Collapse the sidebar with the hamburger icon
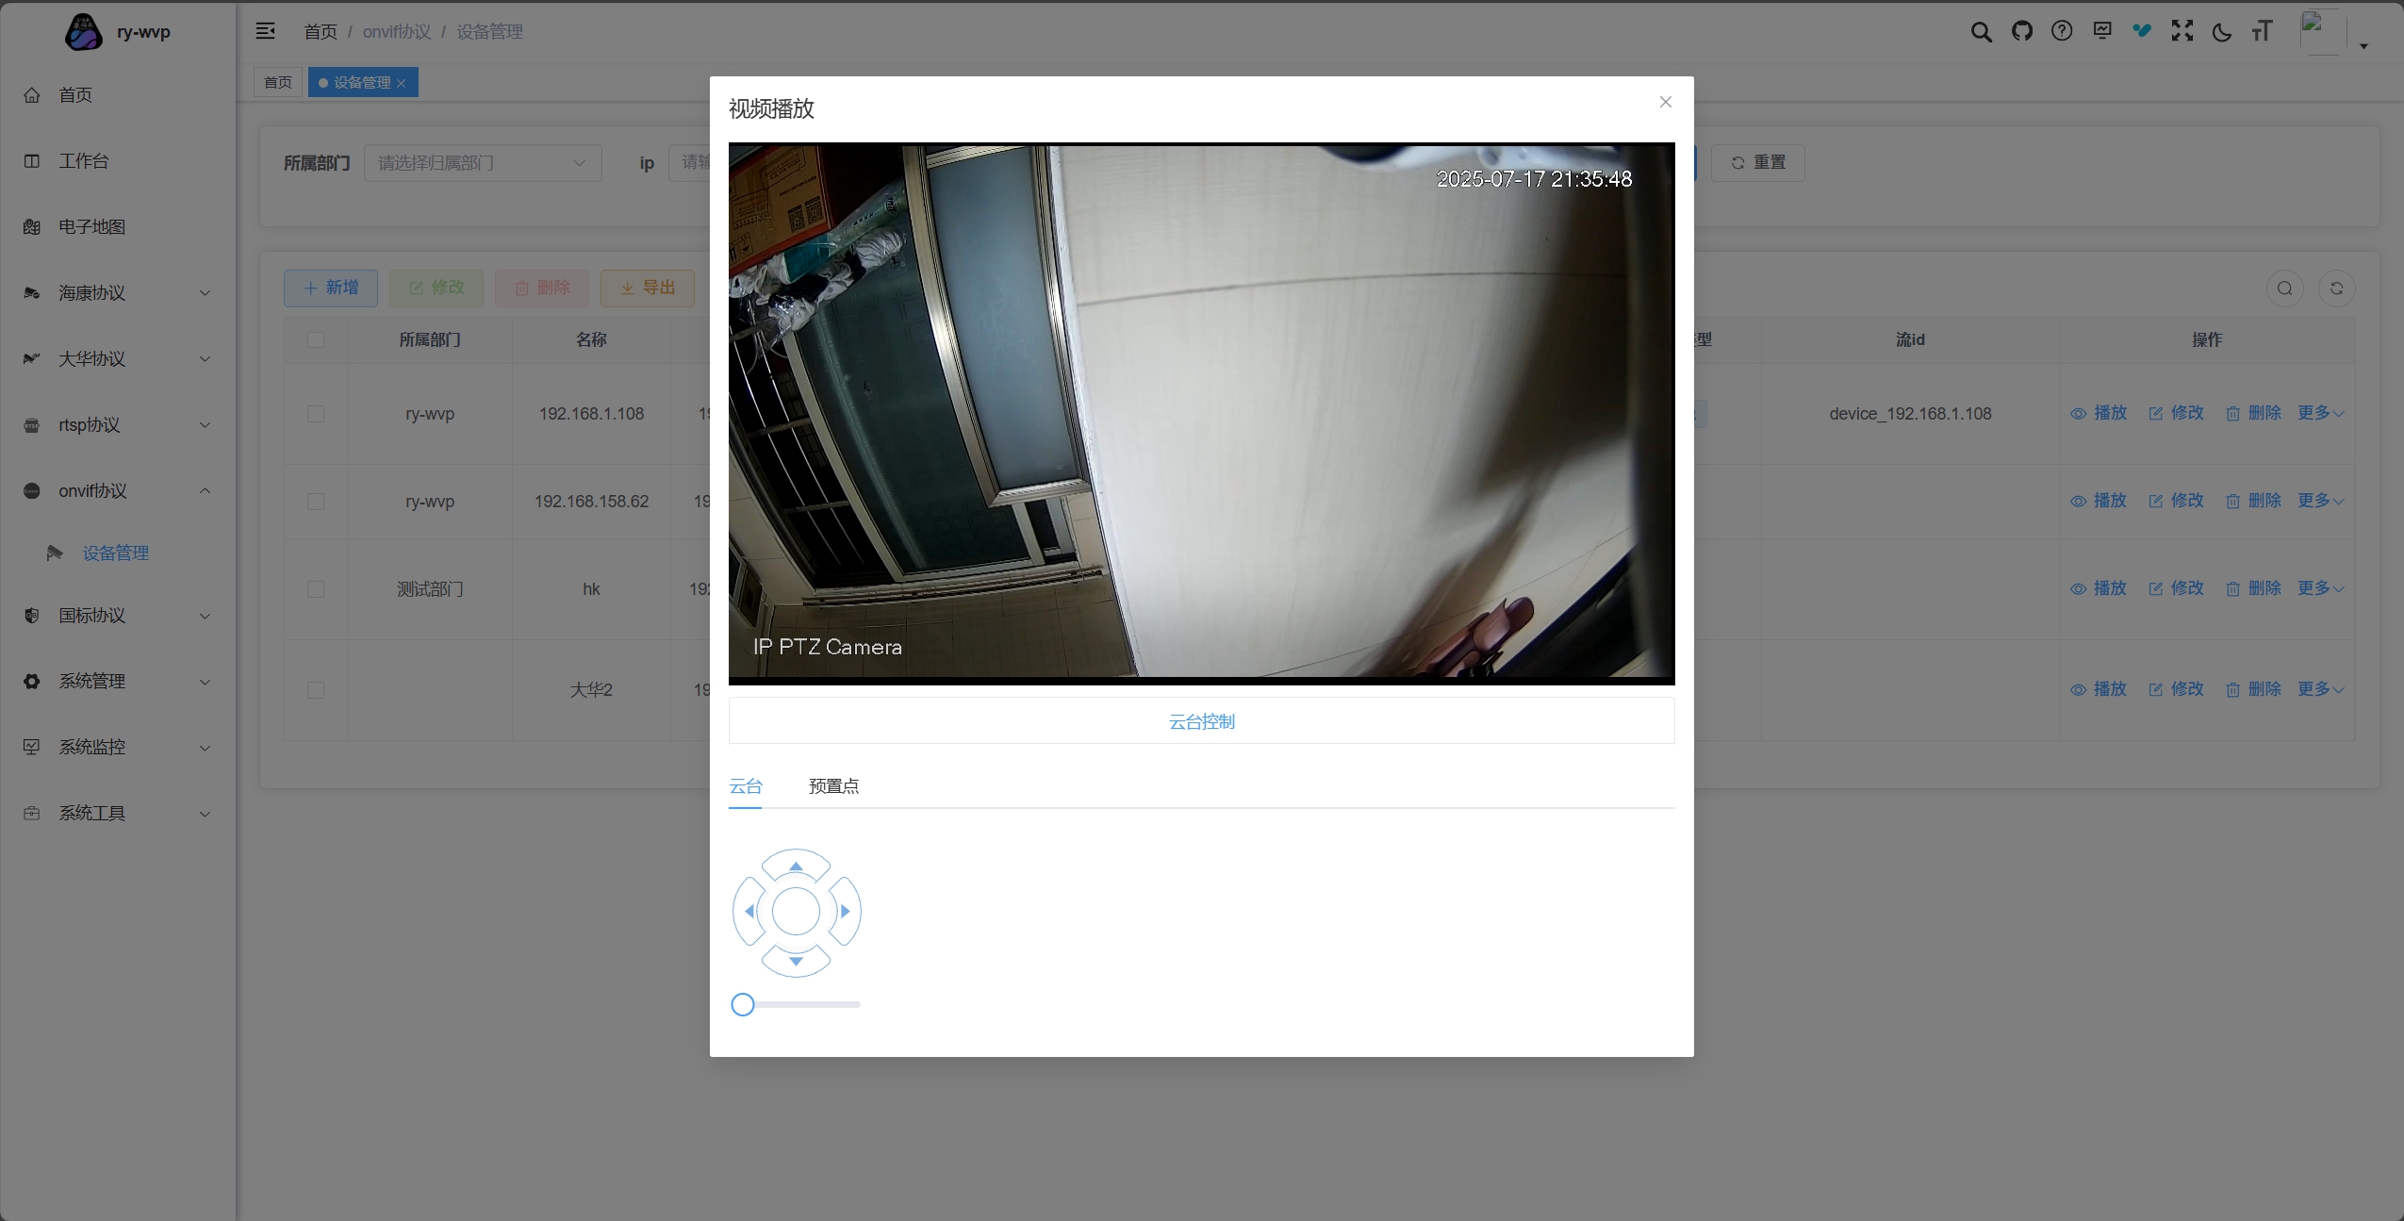The height and width of the screenshot is (1221, 2404). [x=266, y=31]
